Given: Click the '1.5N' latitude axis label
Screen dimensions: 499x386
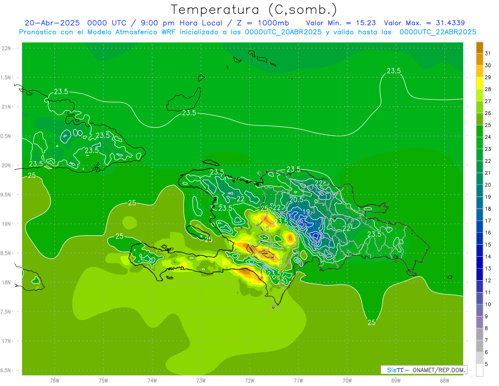Looking at the screenshot, I should [6, 77].
